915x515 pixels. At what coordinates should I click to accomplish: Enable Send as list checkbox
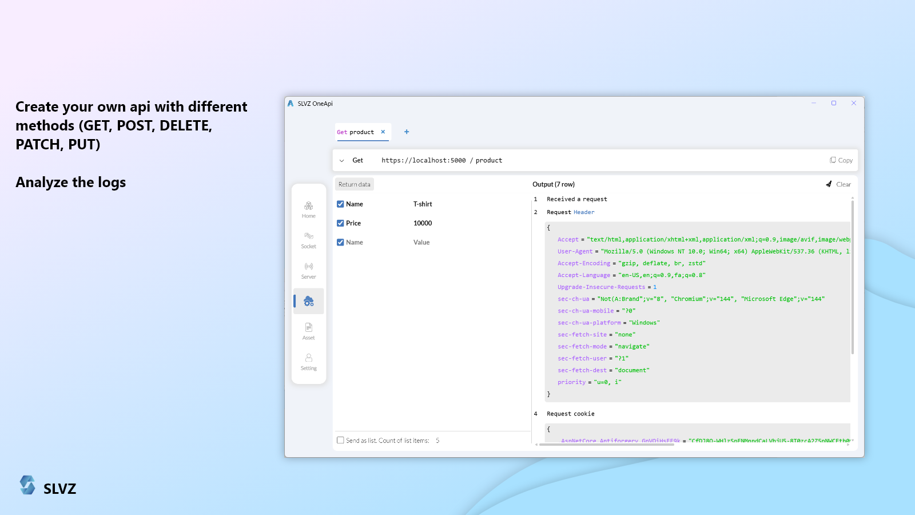(x=340, y=441)
